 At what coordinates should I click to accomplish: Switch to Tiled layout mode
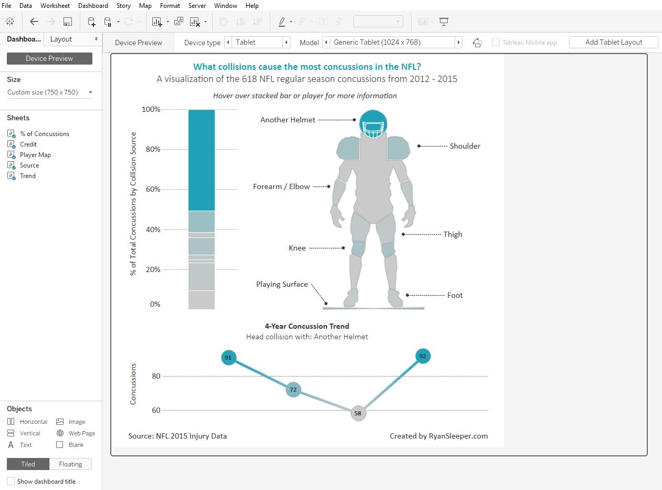coord(28,464)
